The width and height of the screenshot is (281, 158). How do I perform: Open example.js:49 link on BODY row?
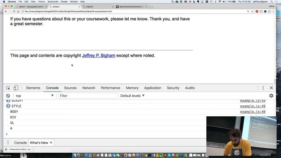253,111
